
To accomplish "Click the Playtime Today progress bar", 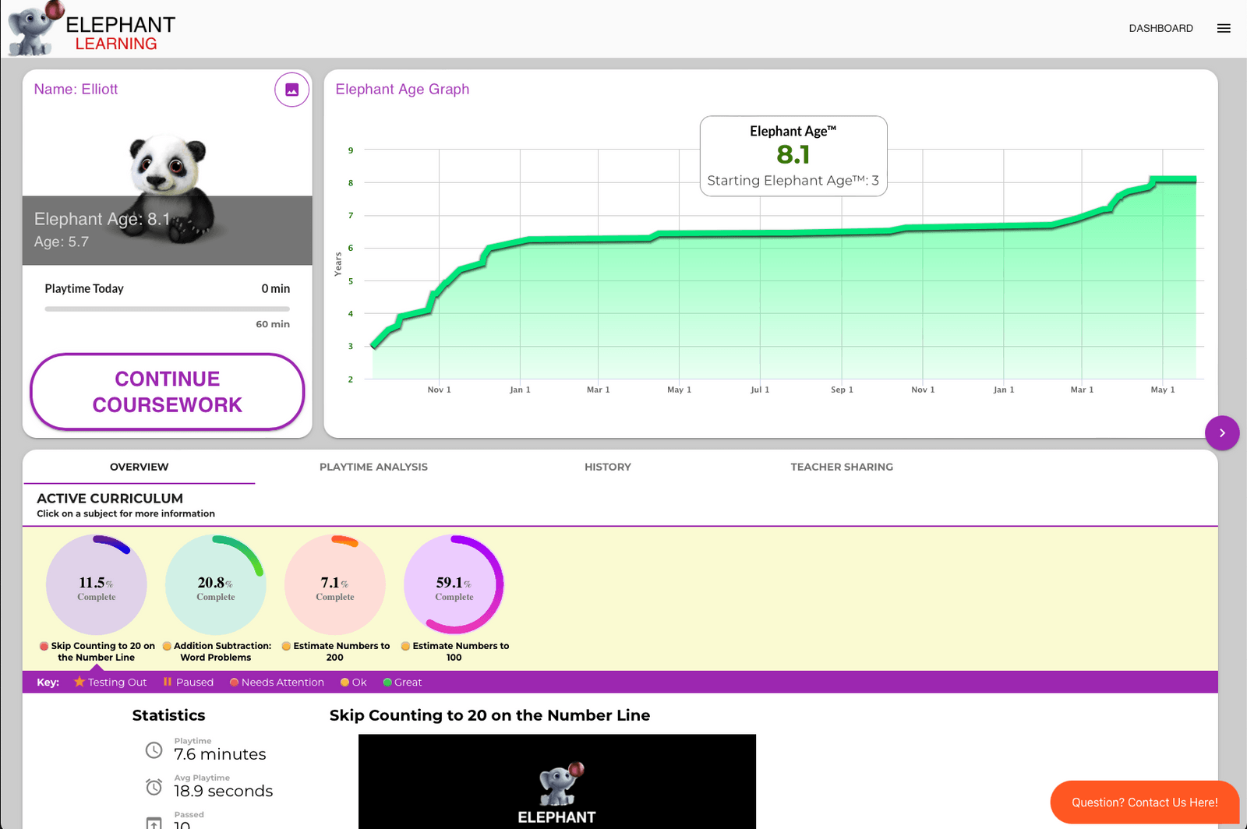I will click(x=167, y=309).
